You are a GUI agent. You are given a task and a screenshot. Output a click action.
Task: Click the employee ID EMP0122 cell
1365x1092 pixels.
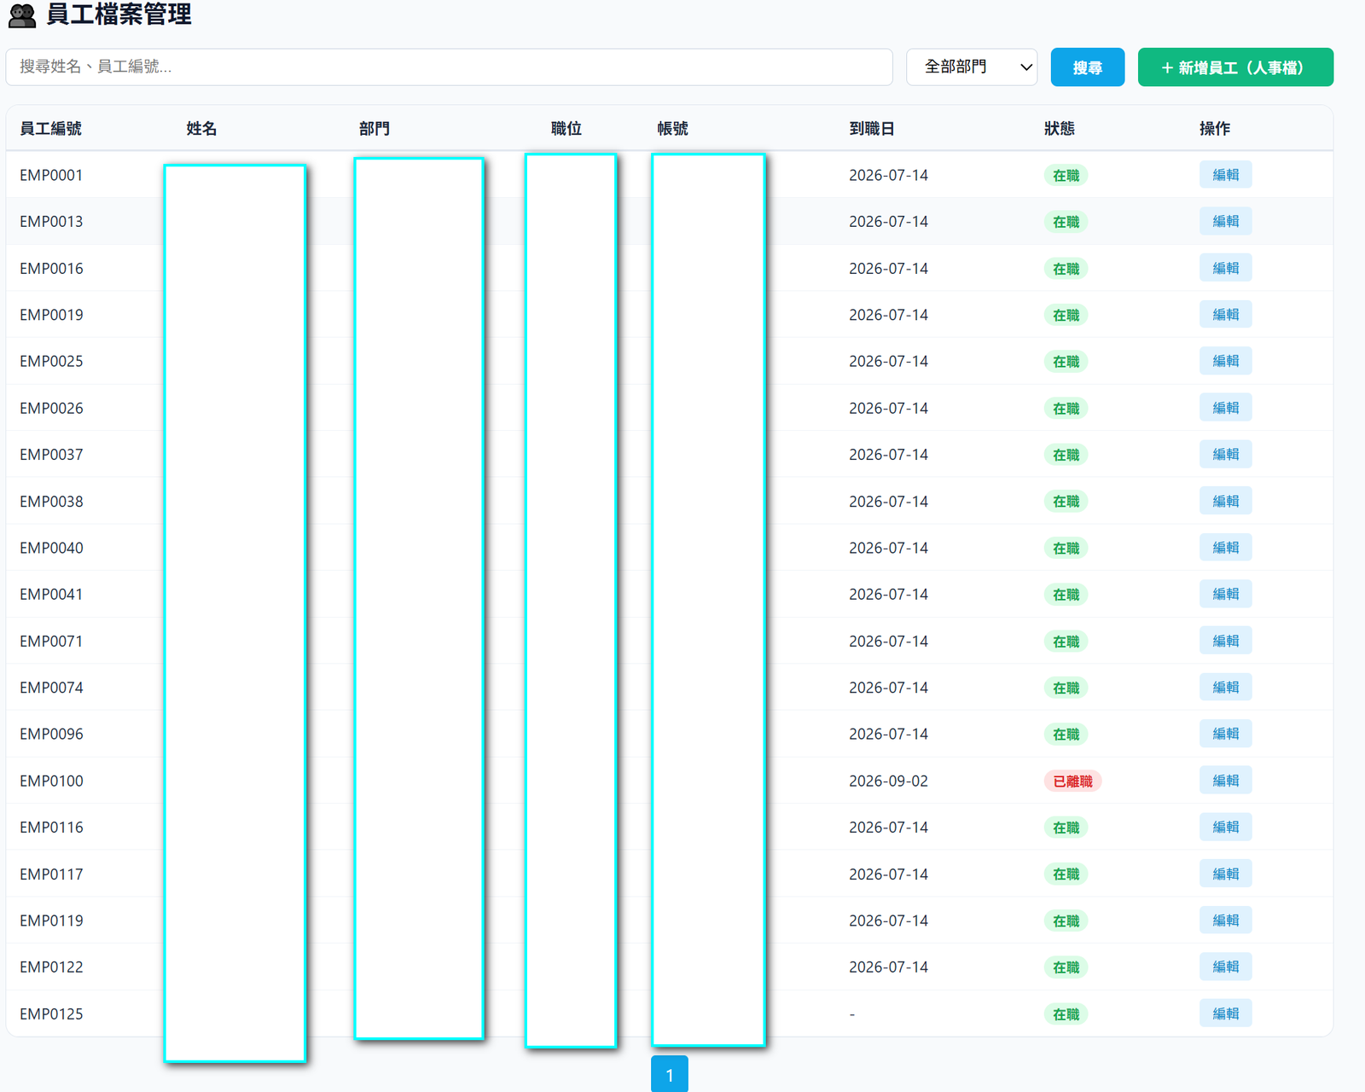(x=51, y=967)
